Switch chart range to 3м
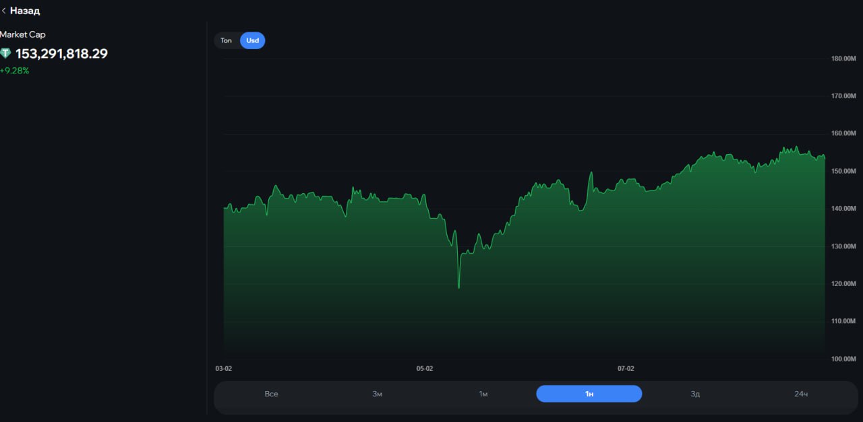The width and height of the screenshot is (863, 422). click(x=378, y=394)
